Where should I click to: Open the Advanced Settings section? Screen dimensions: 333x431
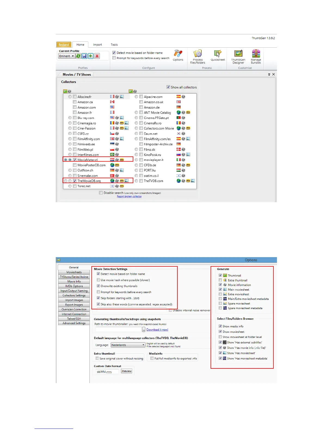(x=74, y=323)
